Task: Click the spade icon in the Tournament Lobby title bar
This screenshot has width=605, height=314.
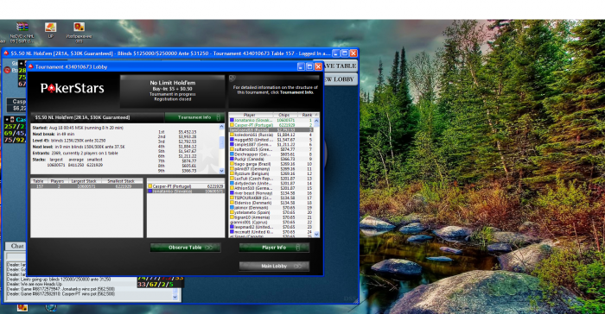Action: point(31,66)
